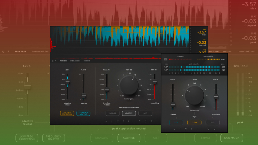This screenshot has height=145, width=258.
Task: Click smoothing fader in Limit Pro window
Action: coord(155,82)
